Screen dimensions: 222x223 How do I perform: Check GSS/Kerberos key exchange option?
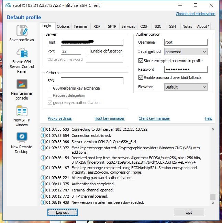[50, 88]
